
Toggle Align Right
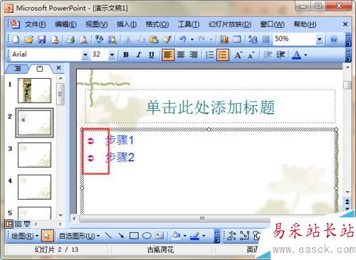(x=194, y=55)
